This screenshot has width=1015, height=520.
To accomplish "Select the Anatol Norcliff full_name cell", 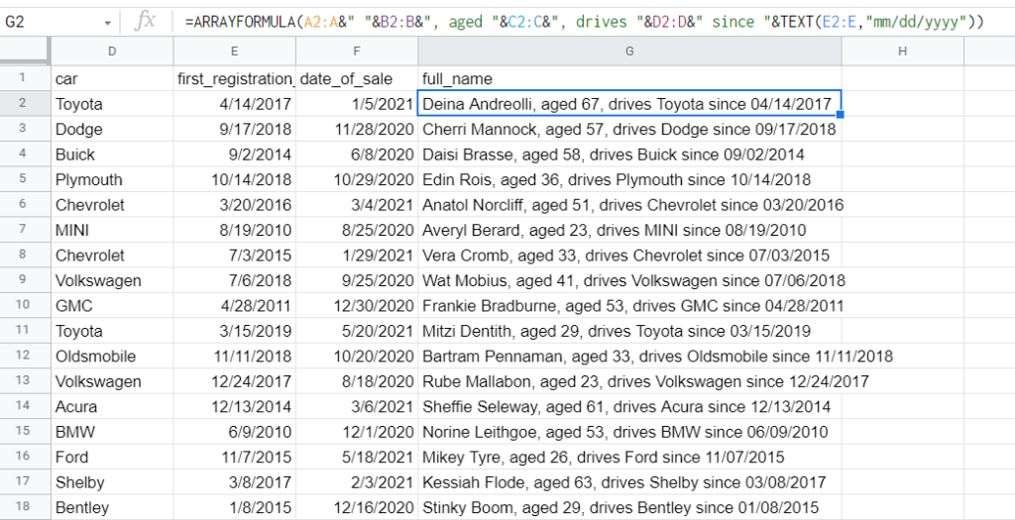I will coord(629,204).
